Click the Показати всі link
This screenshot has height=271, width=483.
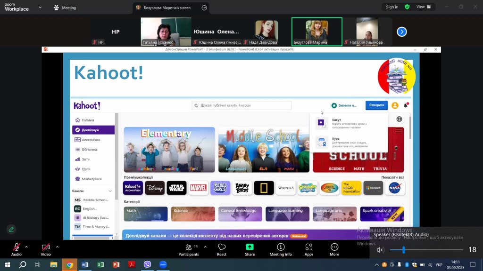[x=392, y=177]
